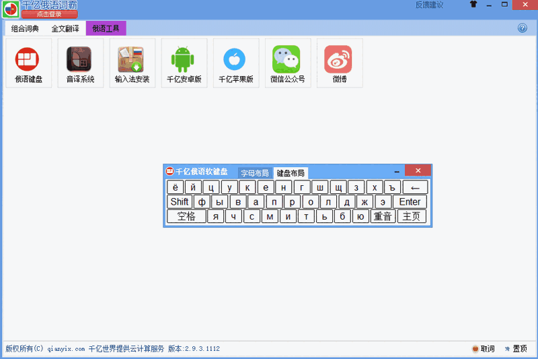Tap the р key
The width and height of the screenshot is (538, 359).
293,201
